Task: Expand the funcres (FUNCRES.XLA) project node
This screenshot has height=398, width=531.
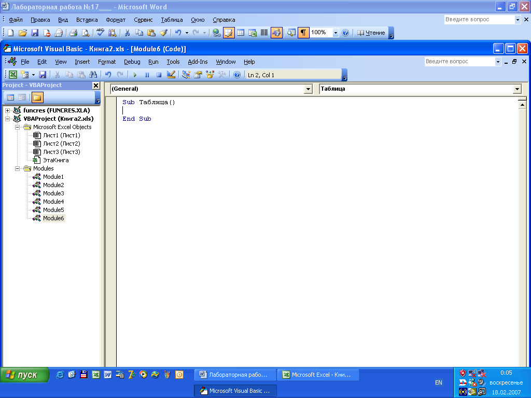Action: pyautogui.click(x=7, y=111)
